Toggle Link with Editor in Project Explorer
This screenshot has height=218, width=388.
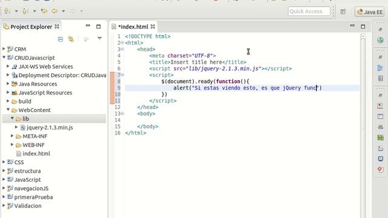[71, 39]
